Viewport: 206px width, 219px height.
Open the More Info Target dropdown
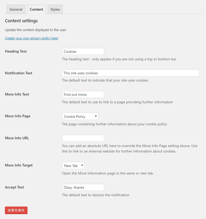point(73,165)
